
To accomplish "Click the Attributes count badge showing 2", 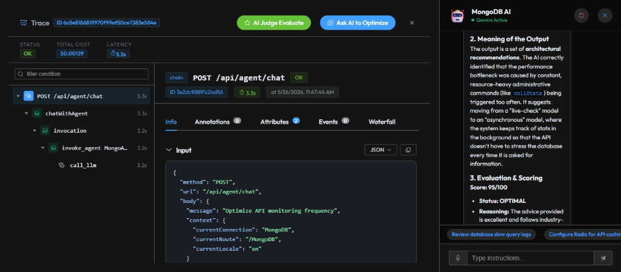I will pyautogui.click(x=296, y=121).
